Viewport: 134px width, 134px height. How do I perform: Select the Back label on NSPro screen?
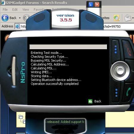click(98, 101)
